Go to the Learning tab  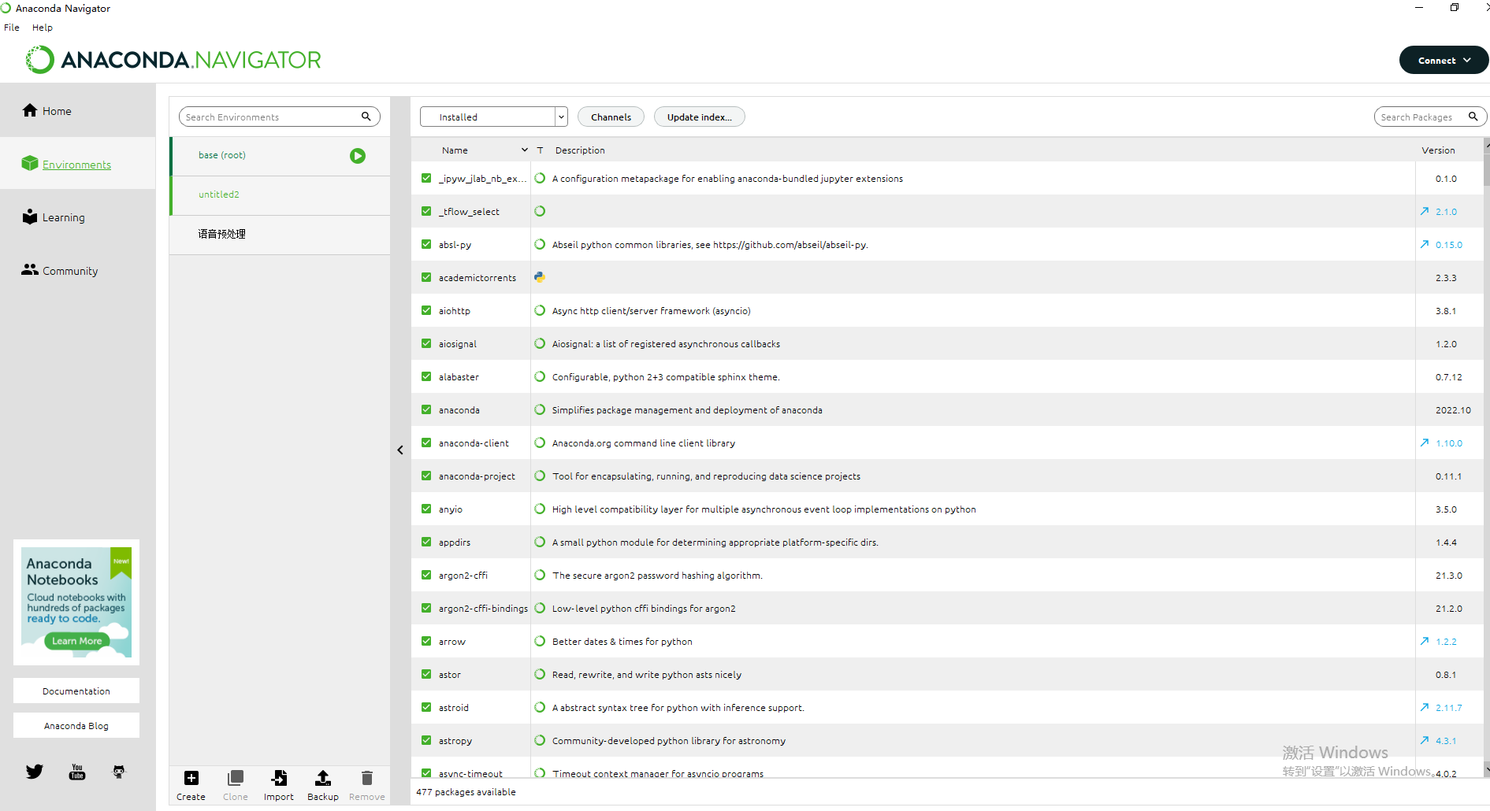[78, 217]
